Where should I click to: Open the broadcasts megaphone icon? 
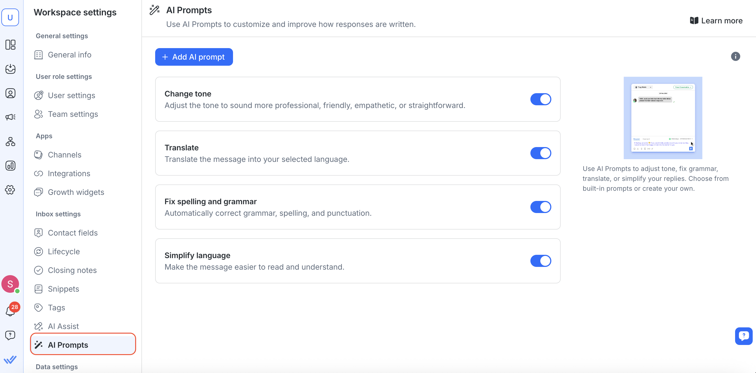[x=10, y=117]
